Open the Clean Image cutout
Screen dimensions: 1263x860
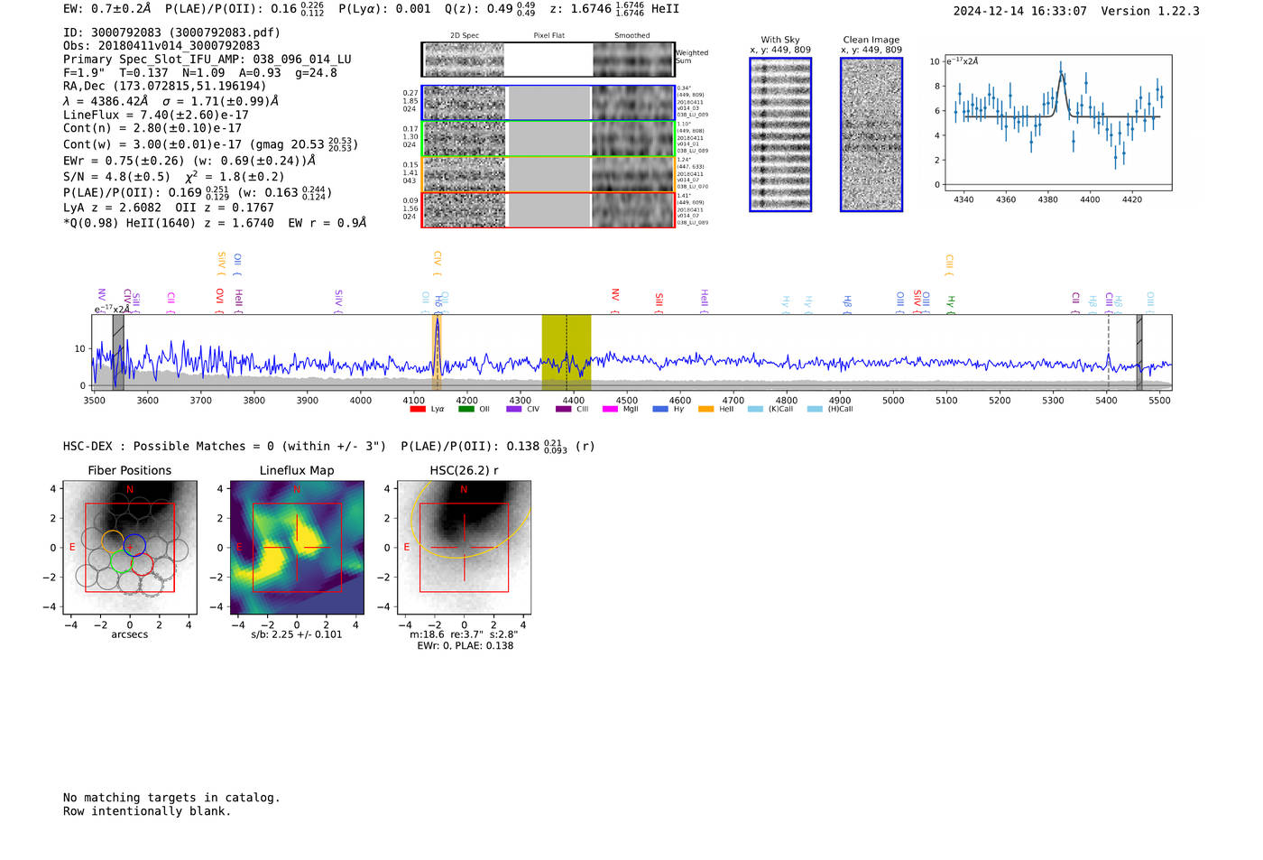tap(871, 134)
